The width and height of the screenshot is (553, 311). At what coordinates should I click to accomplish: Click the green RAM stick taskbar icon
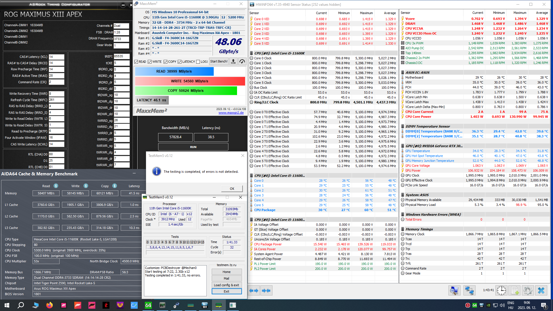pos(191,305)
